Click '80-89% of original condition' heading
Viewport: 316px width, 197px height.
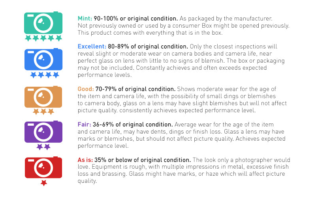click(x=148, y=46)
